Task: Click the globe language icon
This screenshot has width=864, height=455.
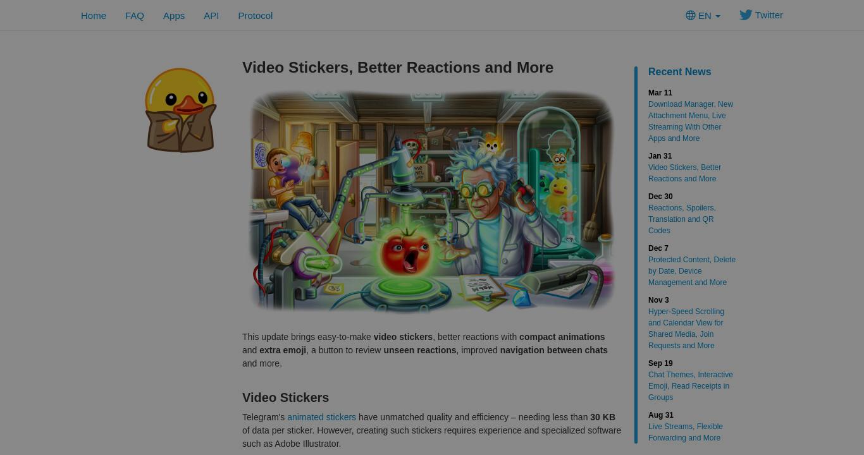Action: click(691, 15)
